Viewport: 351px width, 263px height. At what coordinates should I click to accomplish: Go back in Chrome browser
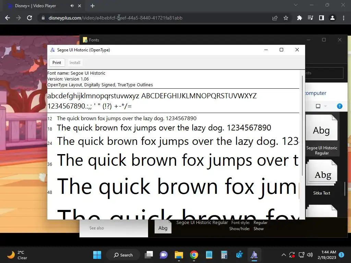point(8,18)
